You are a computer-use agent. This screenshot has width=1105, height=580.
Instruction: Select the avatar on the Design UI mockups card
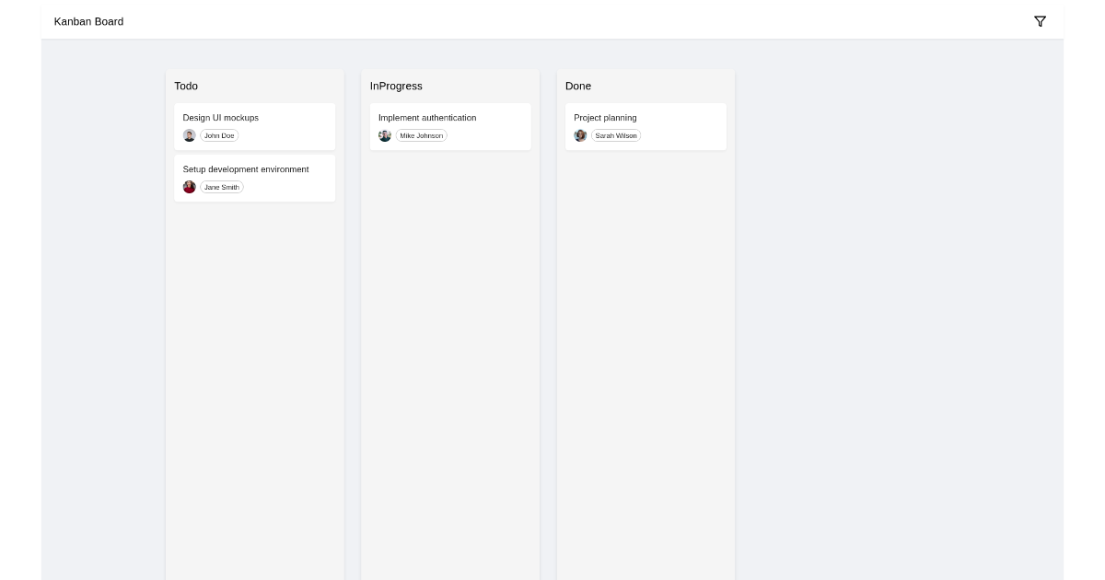[189, 135]
